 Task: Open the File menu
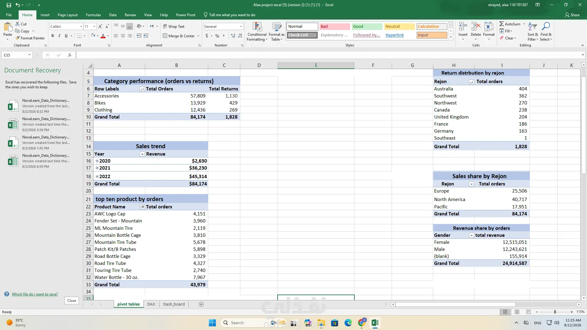(9, 15)
